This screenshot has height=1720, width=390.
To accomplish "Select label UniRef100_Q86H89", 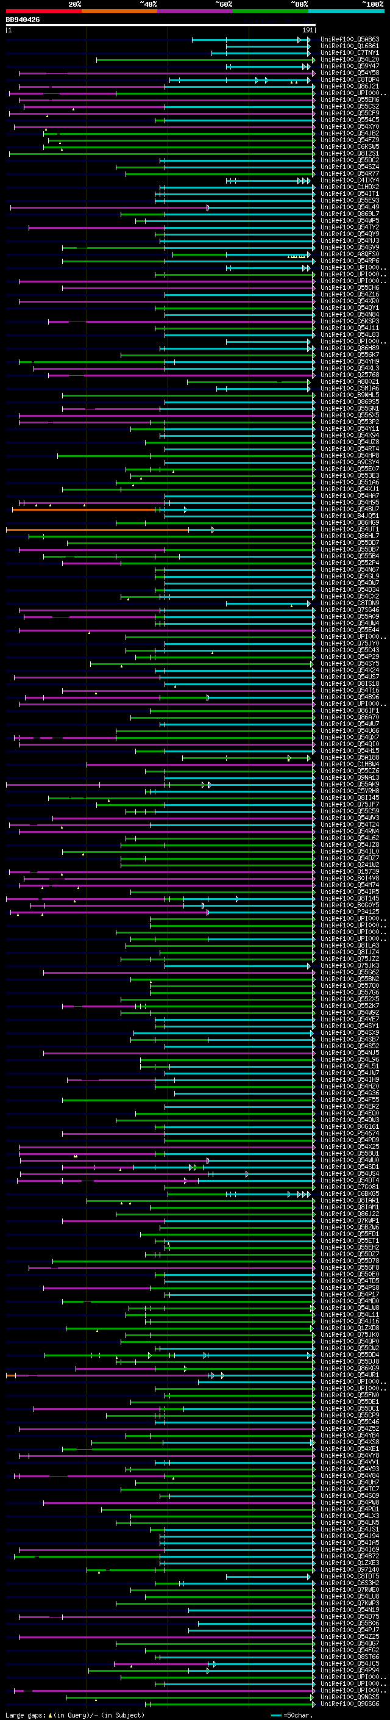I will [350, 348].
